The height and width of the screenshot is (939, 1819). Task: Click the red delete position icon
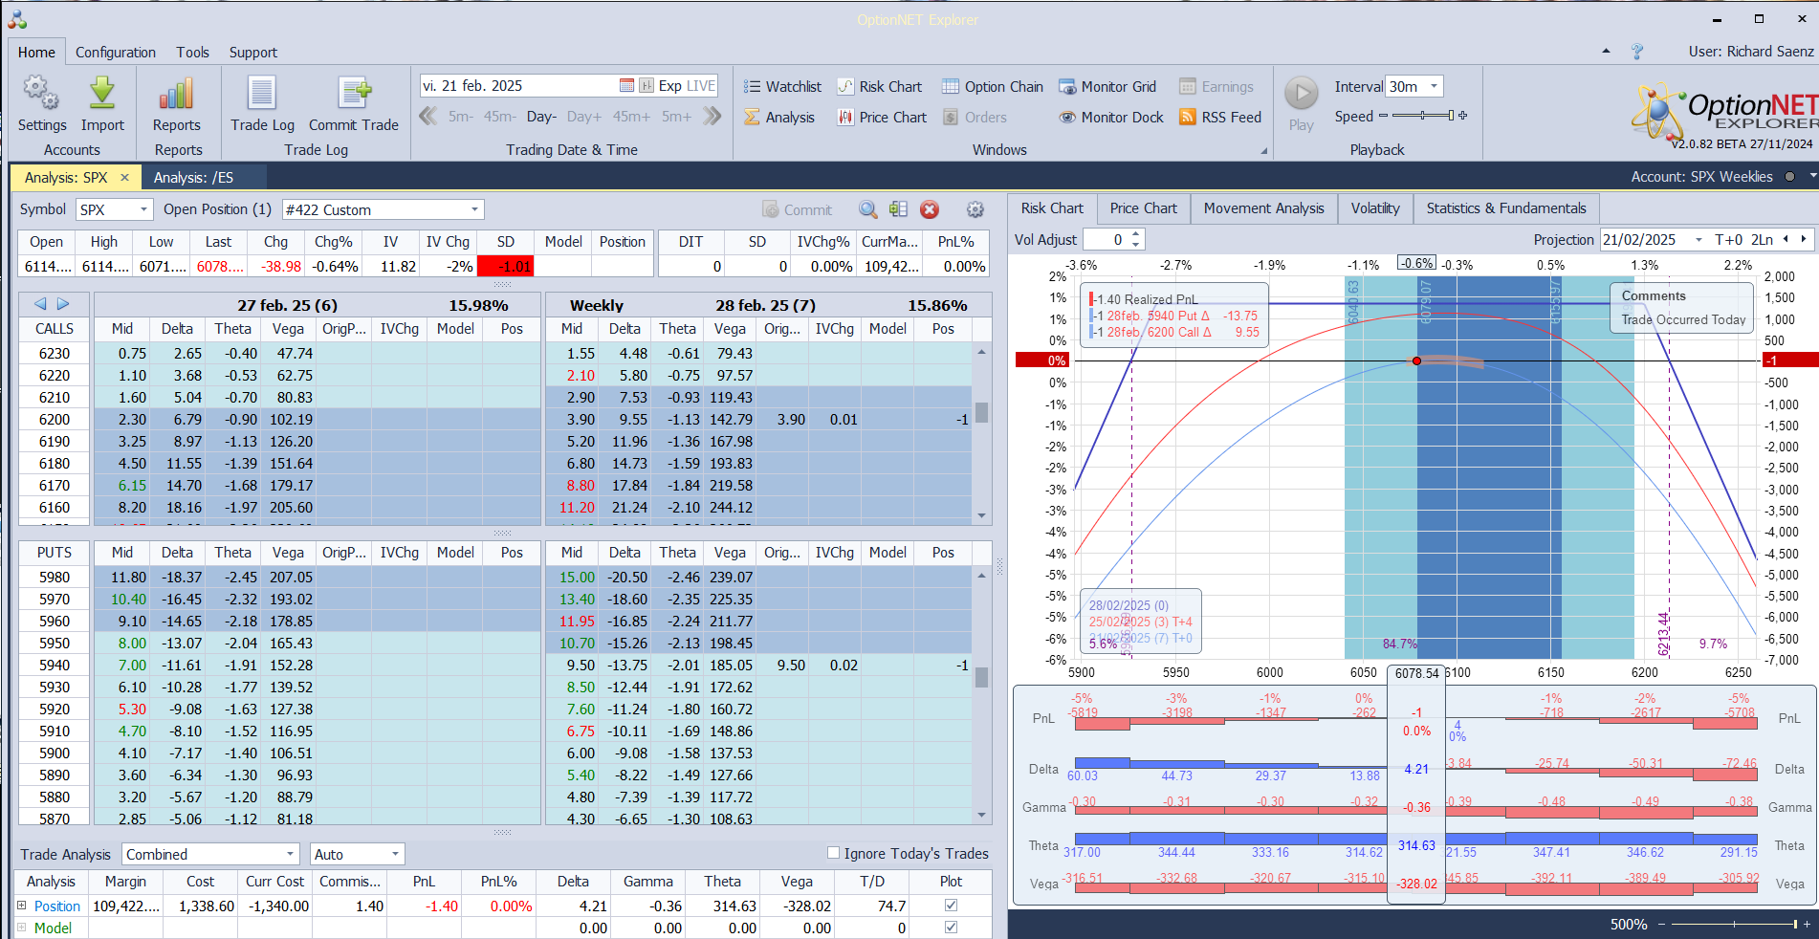point(930,210)
